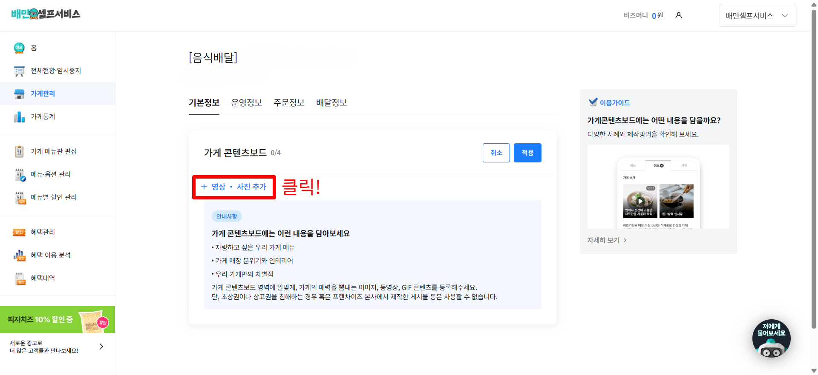Click the 전체현황·임시중지 icon

19,71
